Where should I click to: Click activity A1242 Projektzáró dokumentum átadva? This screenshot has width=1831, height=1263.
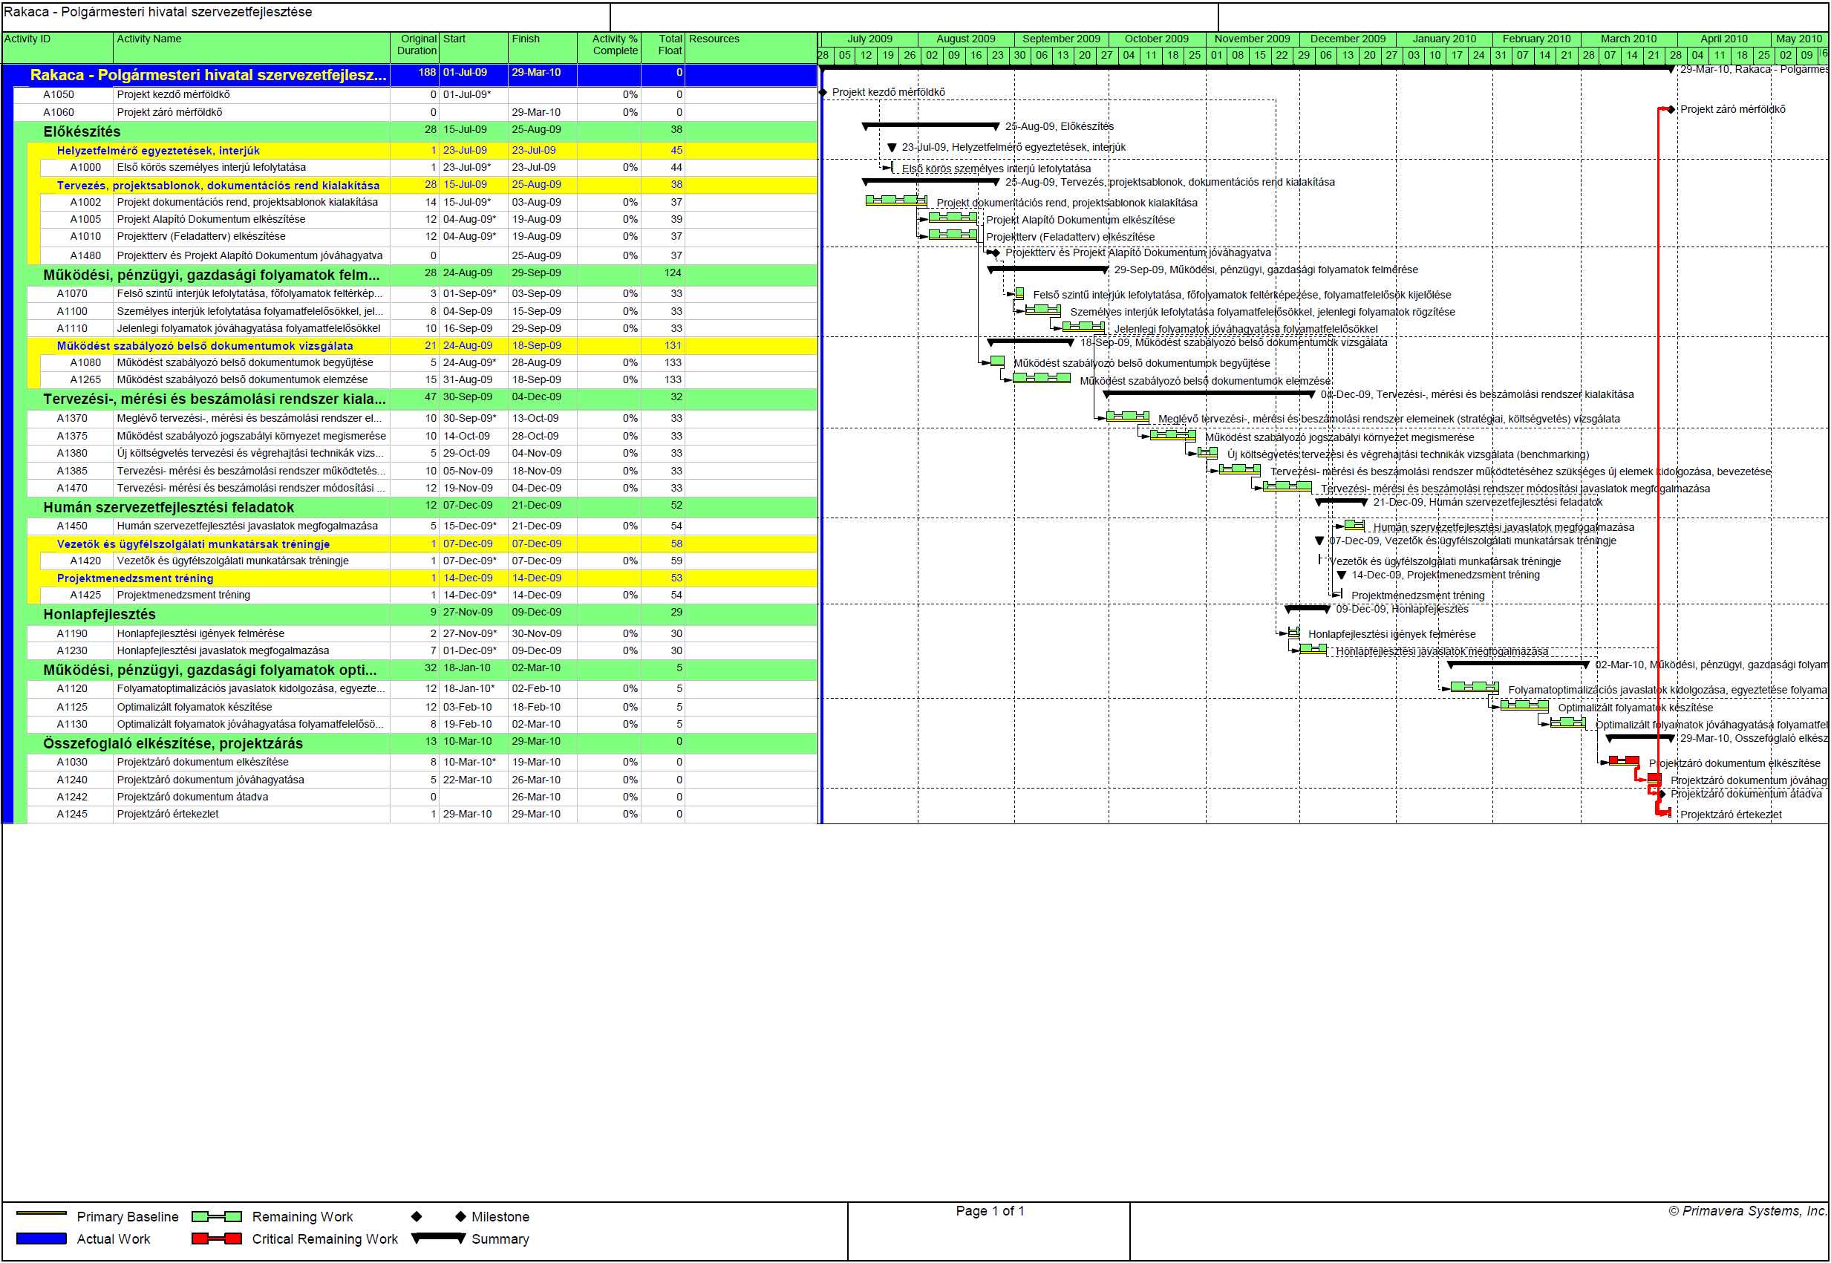click(x=422, y=797)
